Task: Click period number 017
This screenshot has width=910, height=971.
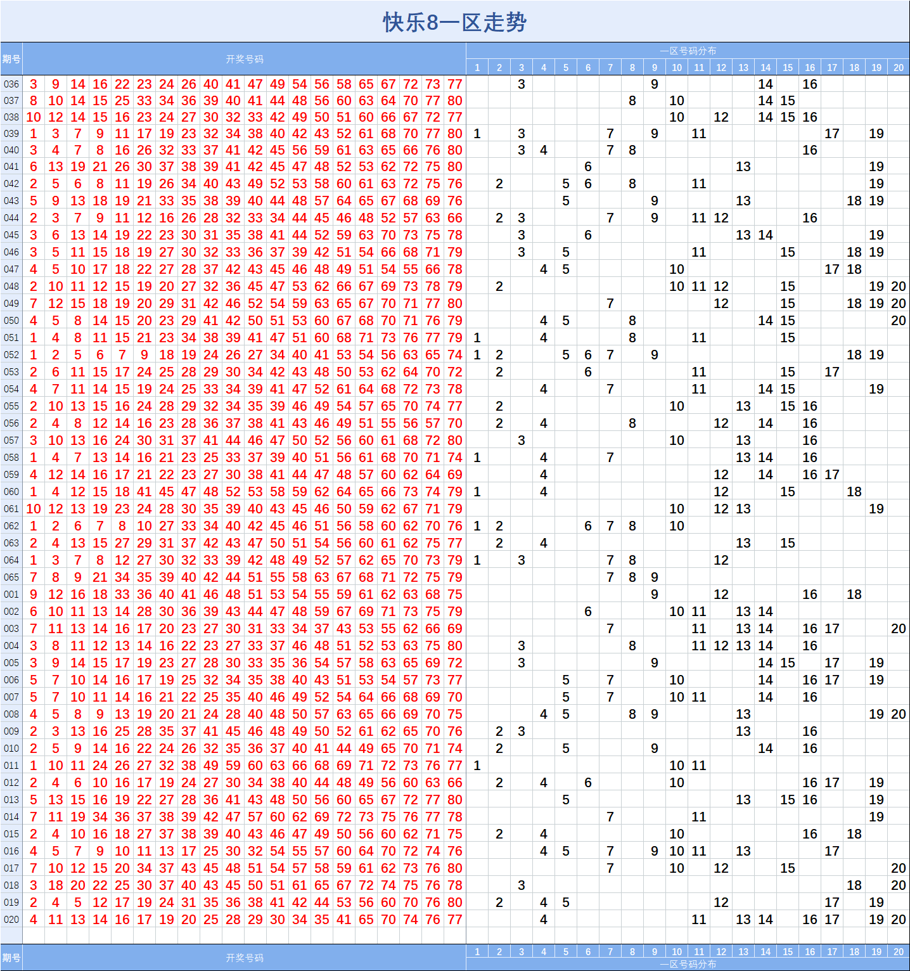Action: (x=11, y=868)
